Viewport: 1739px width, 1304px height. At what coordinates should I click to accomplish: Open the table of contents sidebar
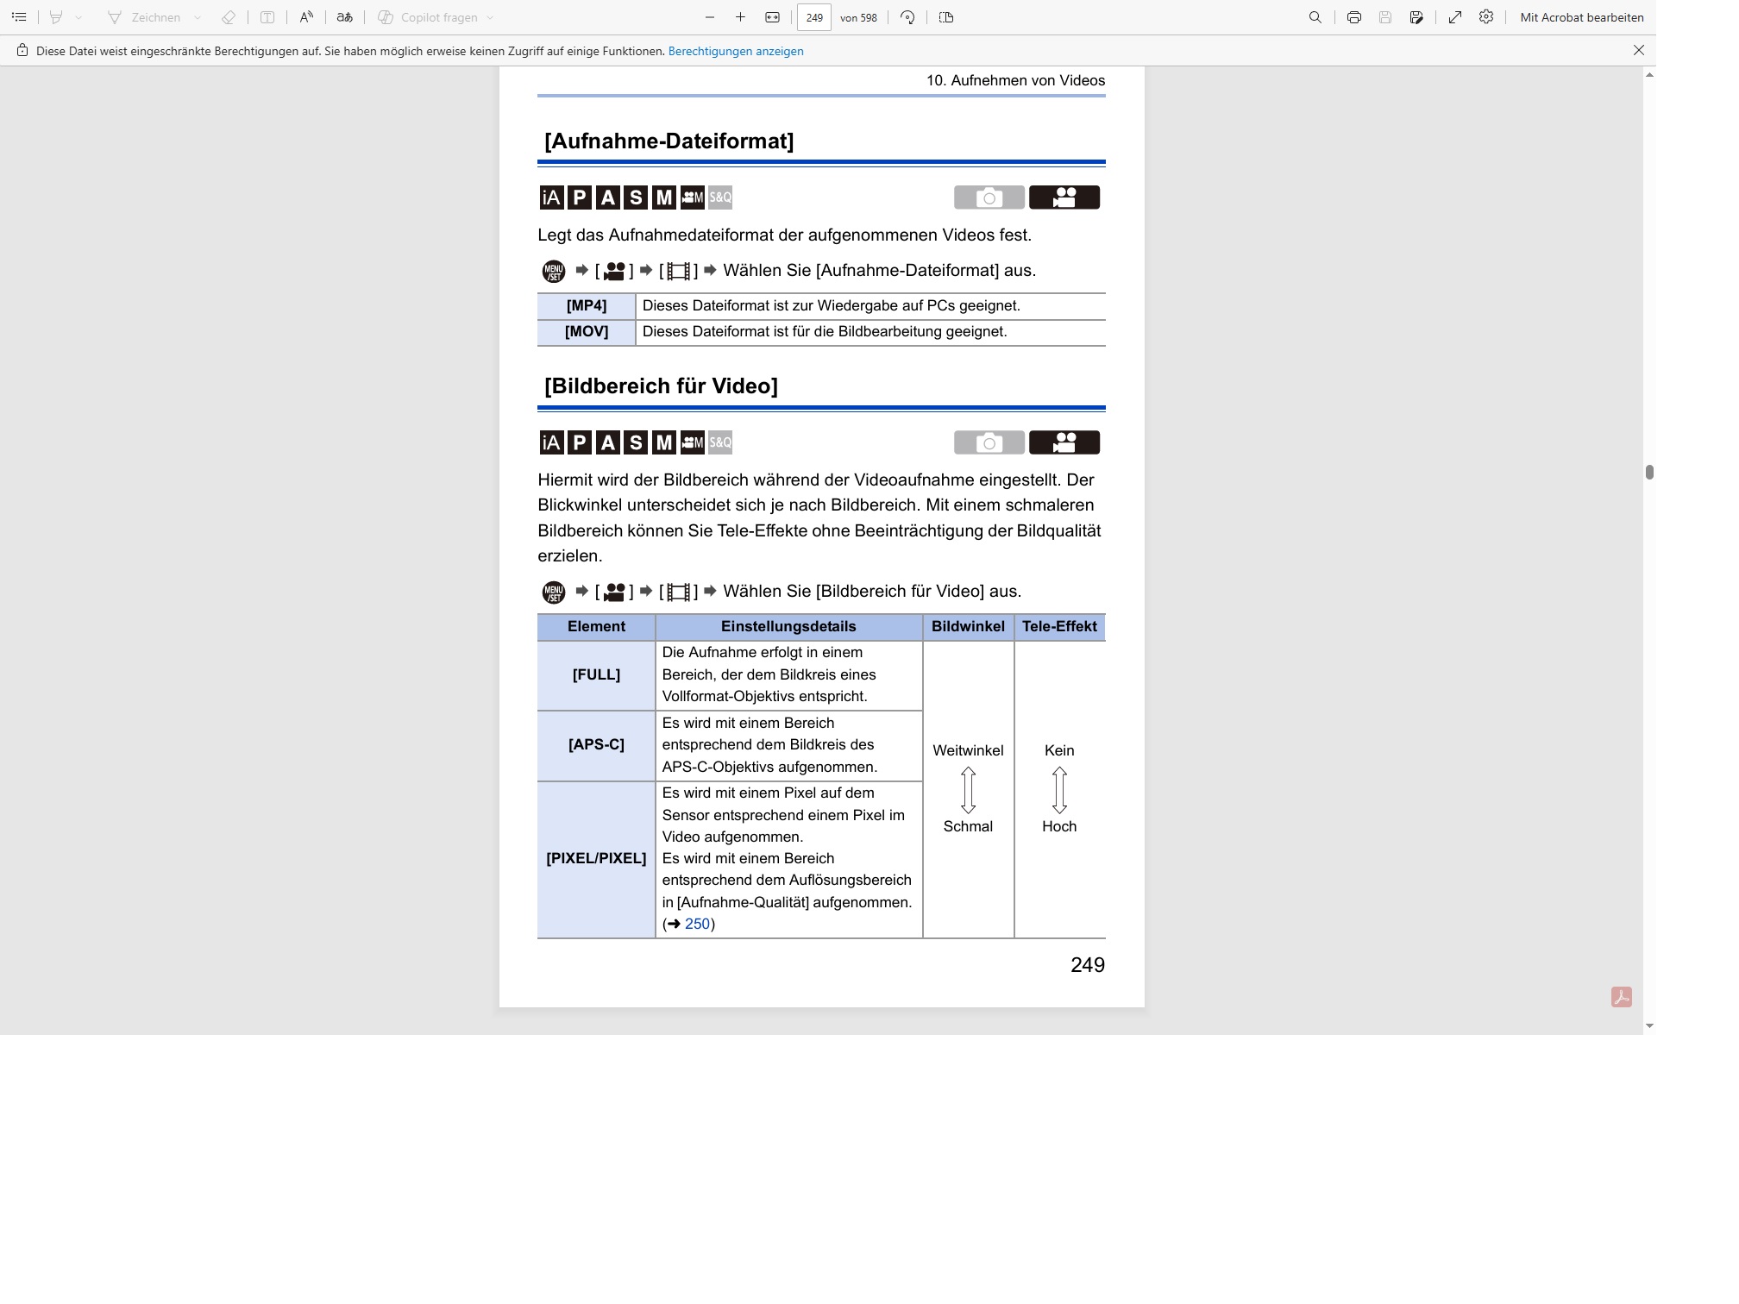click(x=19, y=17)
